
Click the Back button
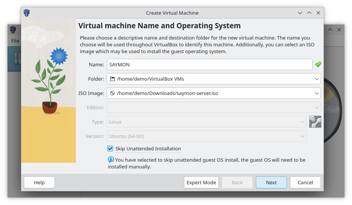coord(237,182)
